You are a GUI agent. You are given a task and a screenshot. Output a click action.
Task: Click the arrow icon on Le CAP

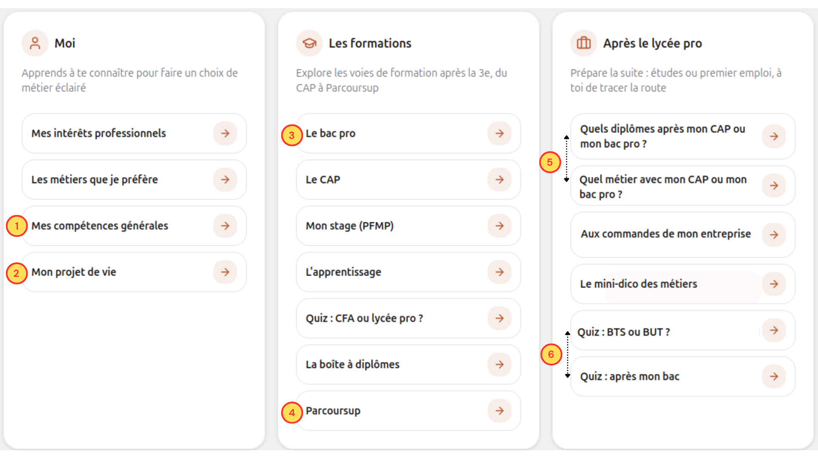[x=499, y=180]
